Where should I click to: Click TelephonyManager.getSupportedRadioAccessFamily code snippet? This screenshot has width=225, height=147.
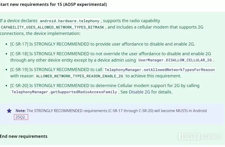[64, 92]
